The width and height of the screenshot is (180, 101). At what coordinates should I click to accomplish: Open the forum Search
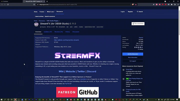click(140, 11)
